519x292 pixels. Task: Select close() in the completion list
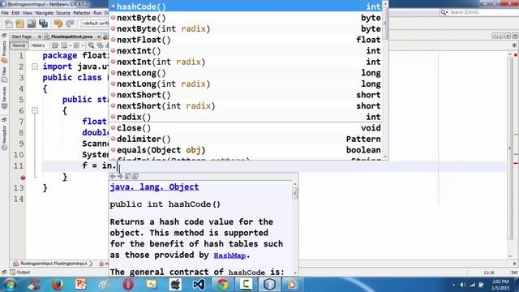[x=246, y=128]
